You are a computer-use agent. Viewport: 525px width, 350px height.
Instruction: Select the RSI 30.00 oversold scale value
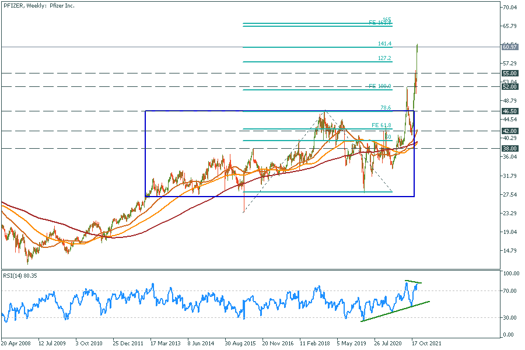coord(510,317)
